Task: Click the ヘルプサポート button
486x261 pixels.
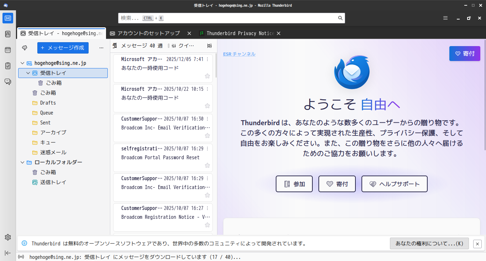Action: point(395,184)
